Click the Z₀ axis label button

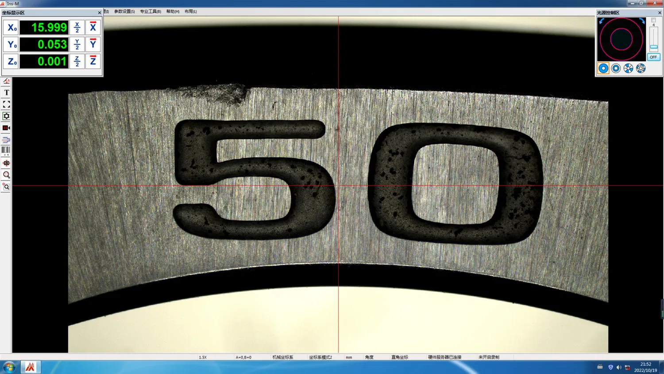point(11,61)
